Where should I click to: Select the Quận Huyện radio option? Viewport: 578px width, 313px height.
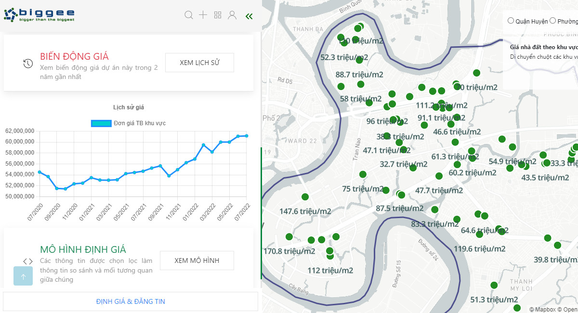pyautogui.click(x=511, y=21)
